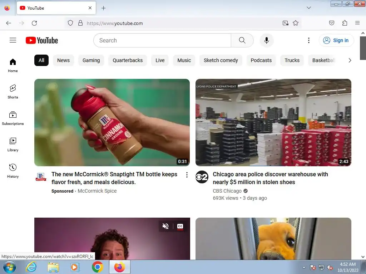Click the tracking protection shield icon
Screen dimensions: 366x274
[70, 23]
